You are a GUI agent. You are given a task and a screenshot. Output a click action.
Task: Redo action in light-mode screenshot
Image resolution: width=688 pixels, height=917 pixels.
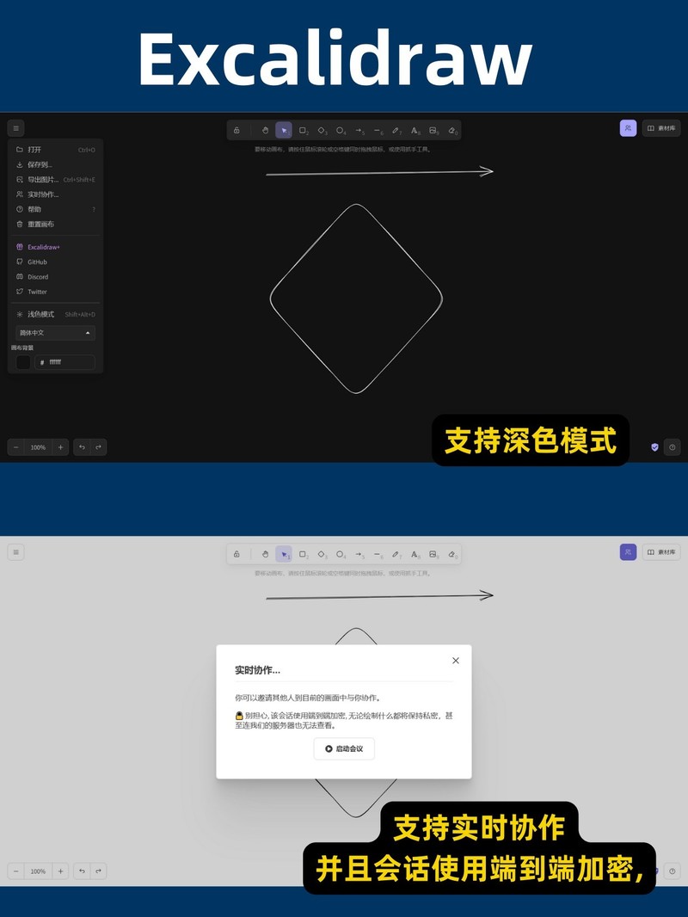[98, 871]
